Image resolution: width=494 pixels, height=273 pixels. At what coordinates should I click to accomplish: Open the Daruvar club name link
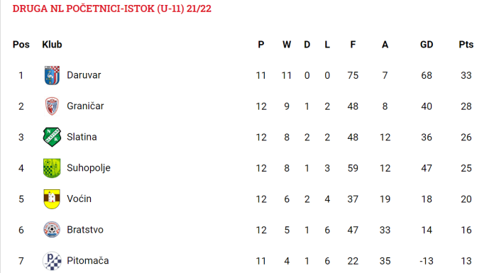[x=84, y=75]
